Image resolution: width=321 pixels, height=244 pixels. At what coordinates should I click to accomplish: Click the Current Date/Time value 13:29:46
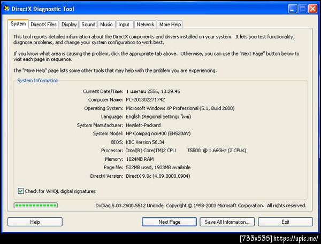pyautogui.click(x=153, y=91)
